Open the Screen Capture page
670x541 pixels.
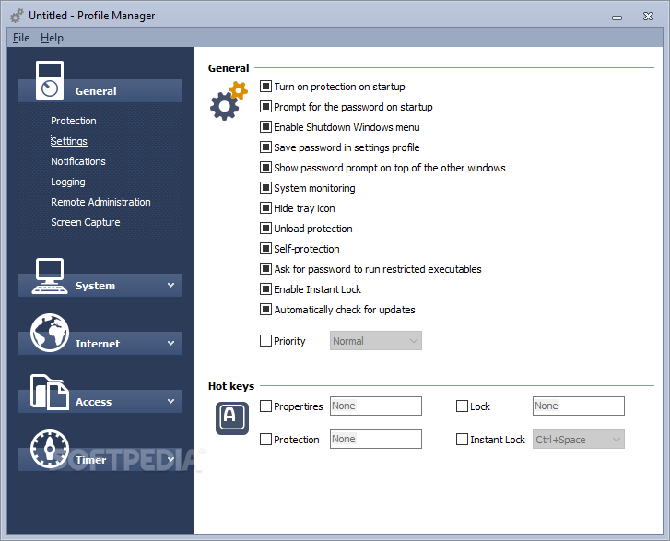pyautogui.click(x=86, y=222)
